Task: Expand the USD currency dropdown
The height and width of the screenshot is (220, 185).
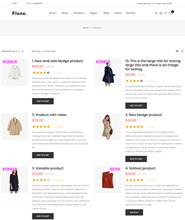Action: 15,3
